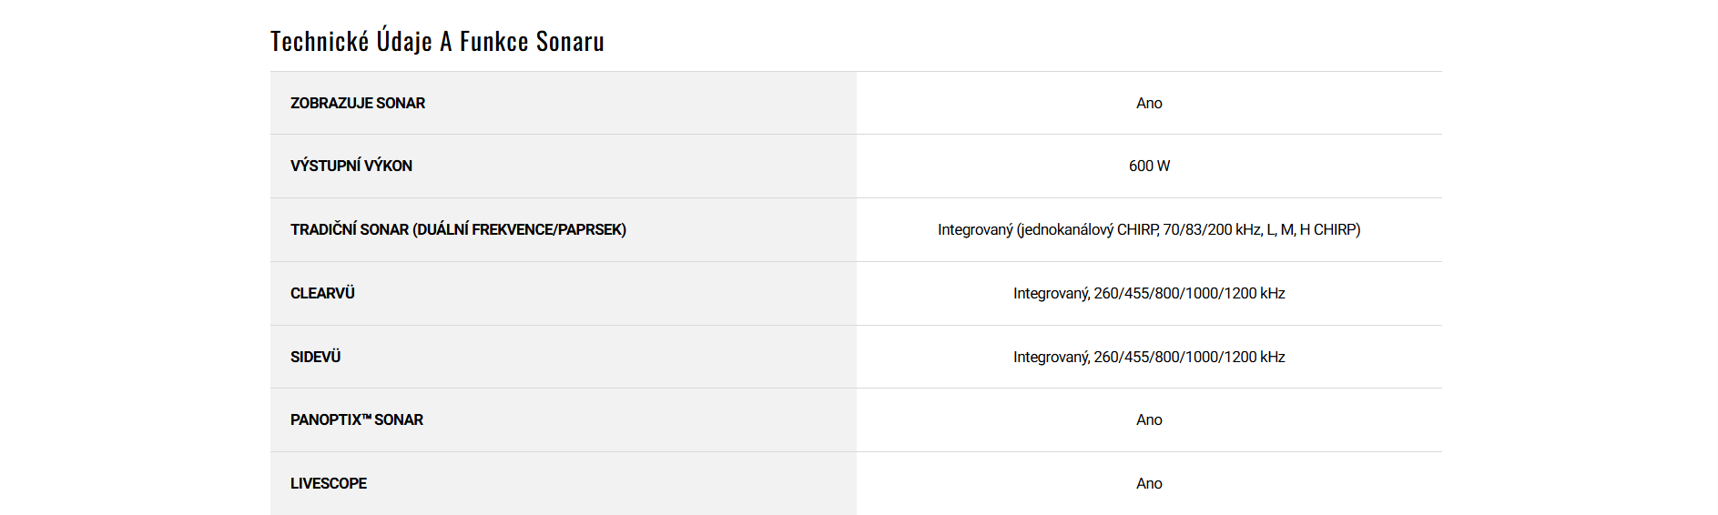Click 70/83/200 kHz in traditional sonar value

tap(1211, 230)
